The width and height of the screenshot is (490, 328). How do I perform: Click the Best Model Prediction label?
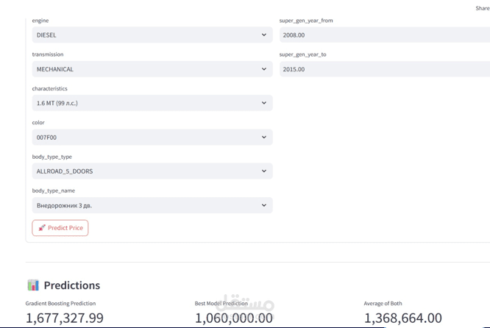[x=221, y=303]
